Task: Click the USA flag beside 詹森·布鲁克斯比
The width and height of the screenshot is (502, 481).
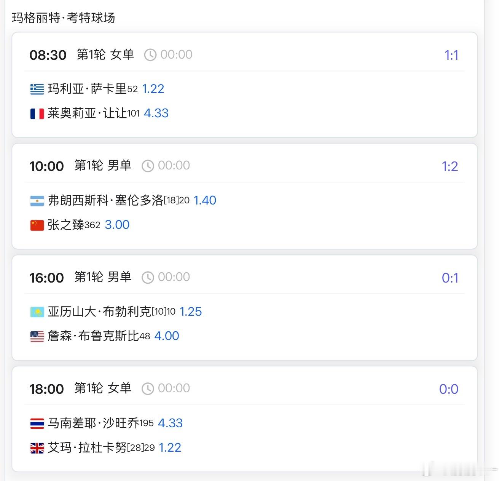Action: pyautogui.click(x=37, y=336)
